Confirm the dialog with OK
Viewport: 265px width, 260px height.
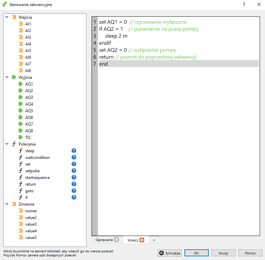click(x=196, y=253)
